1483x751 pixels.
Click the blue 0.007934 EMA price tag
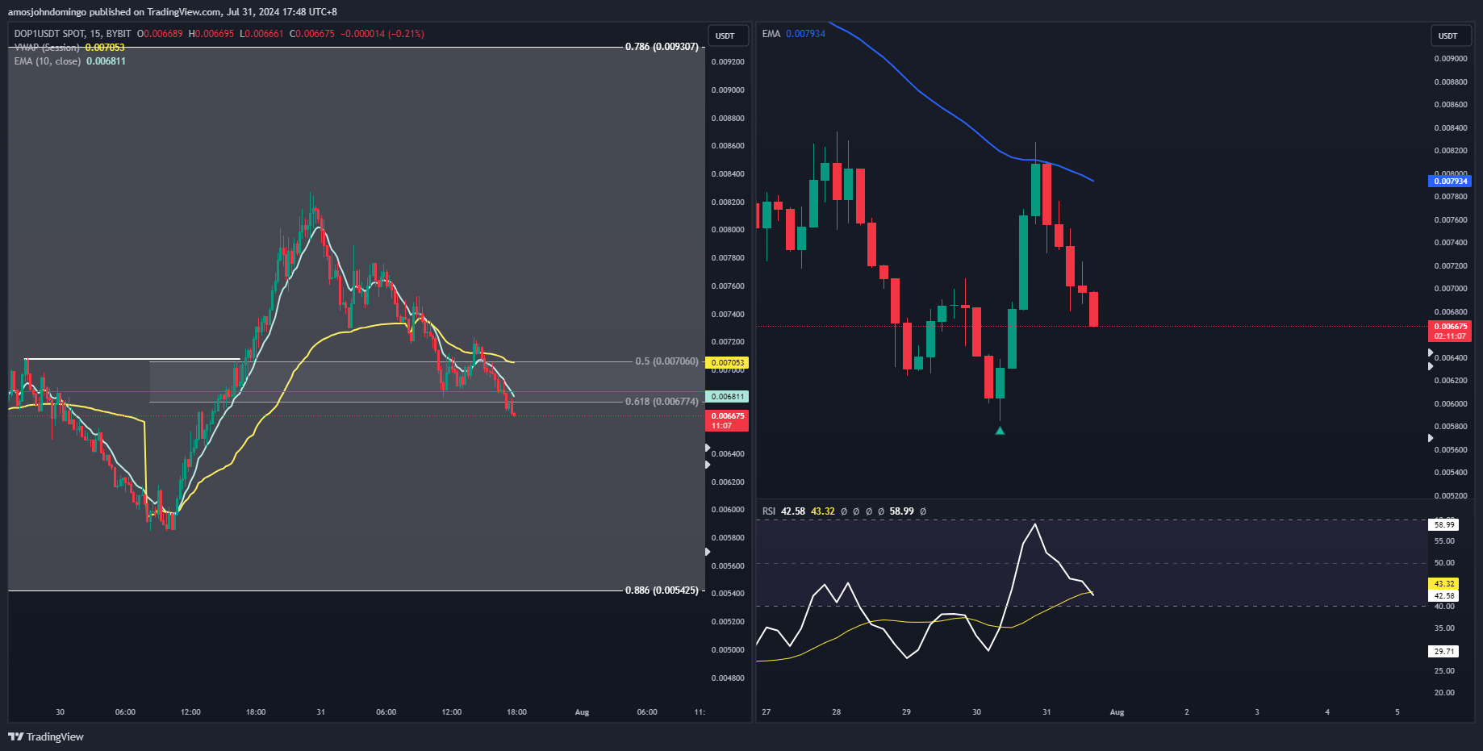[1450, 181]
